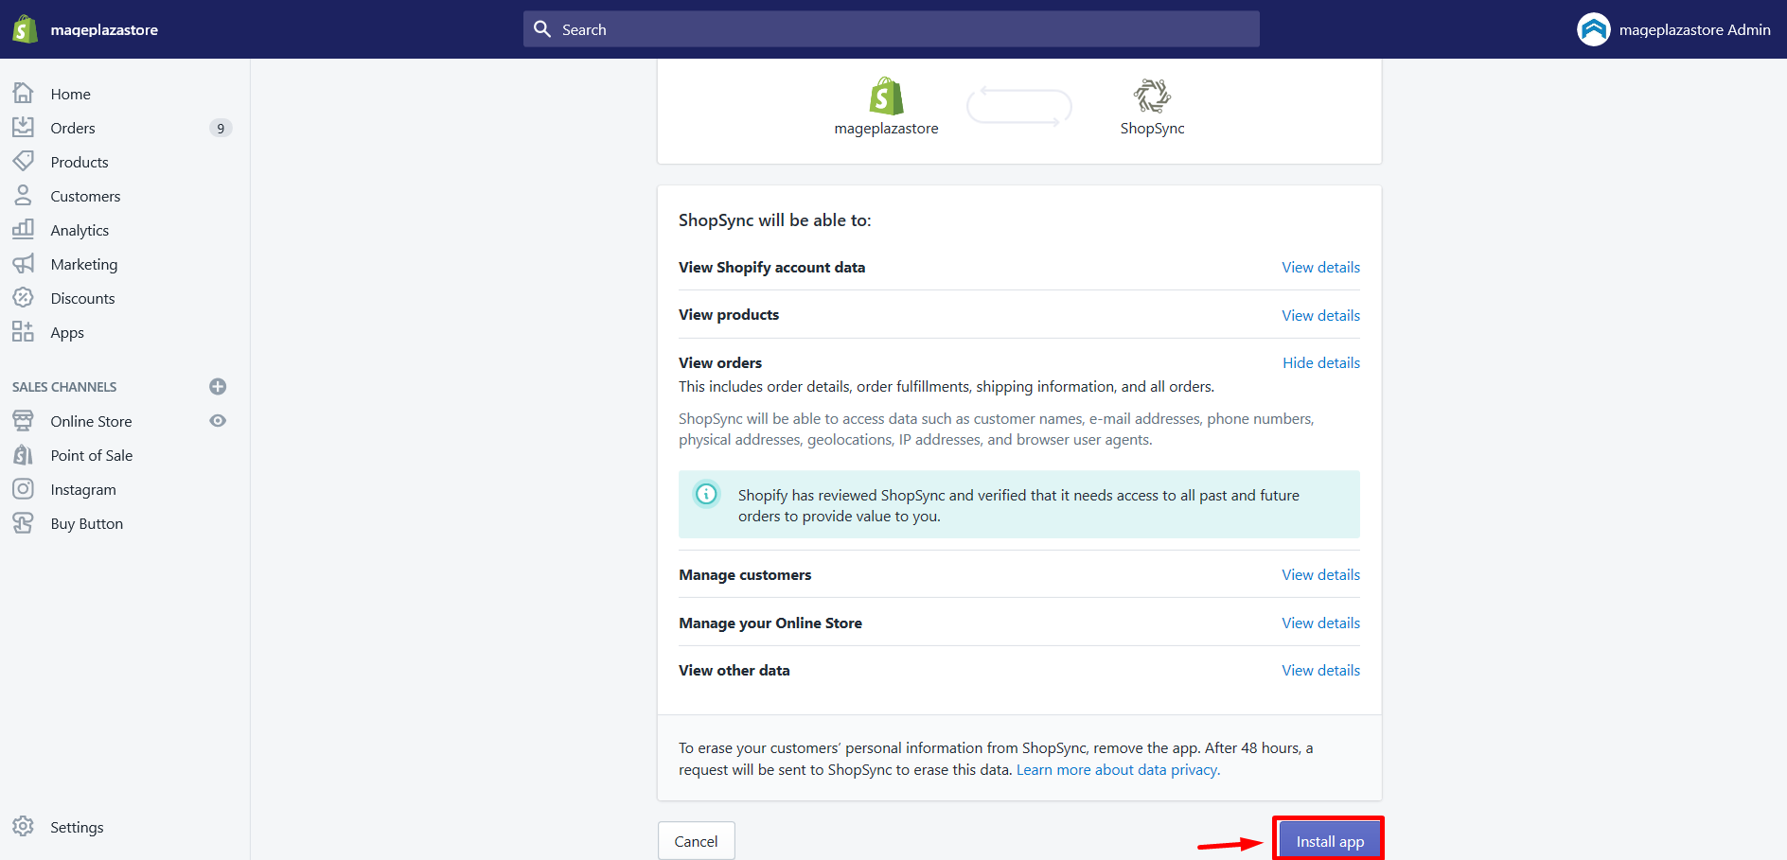Click the search magnifier icon
1787x860 pixels.
[x=542, y=29]
